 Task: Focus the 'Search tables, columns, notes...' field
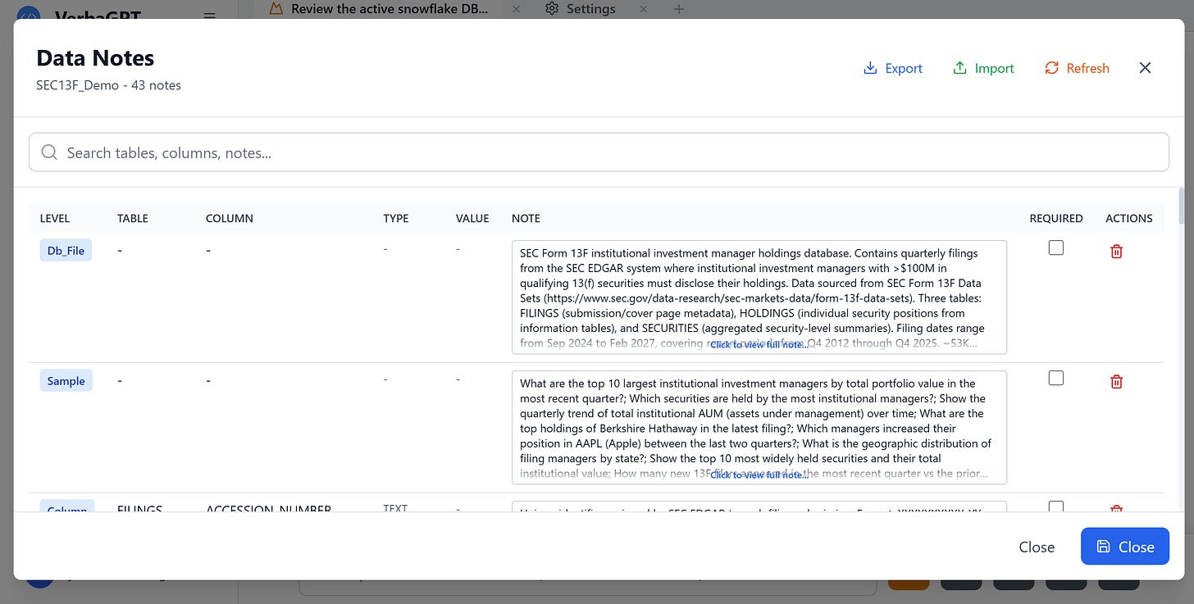599,152
